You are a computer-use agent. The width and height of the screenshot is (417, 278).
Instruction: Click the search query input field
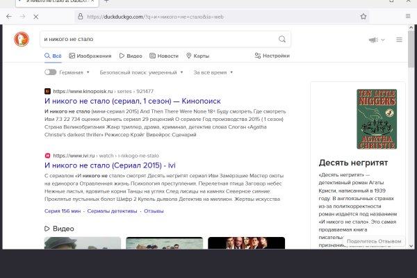point(156,40)
